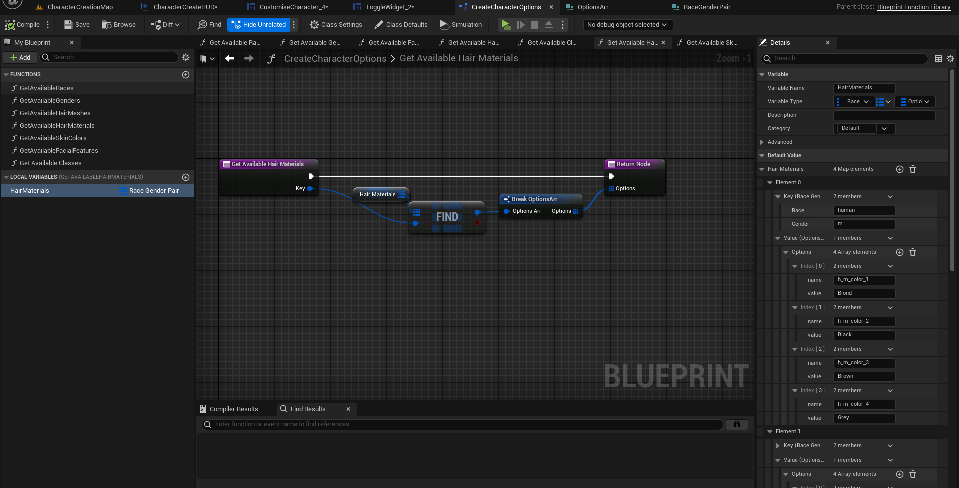The image size is (959, 488).
Task: Click CreateCharacterOptions breadcrumb
Action: 335,59
